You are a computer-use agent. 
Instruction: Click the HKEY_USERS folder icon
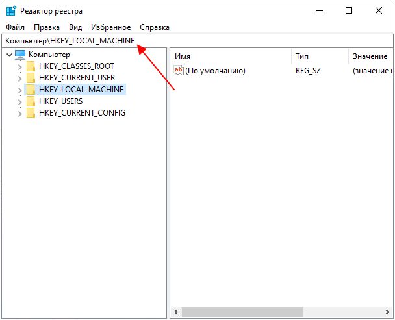[x=31, y=101]
